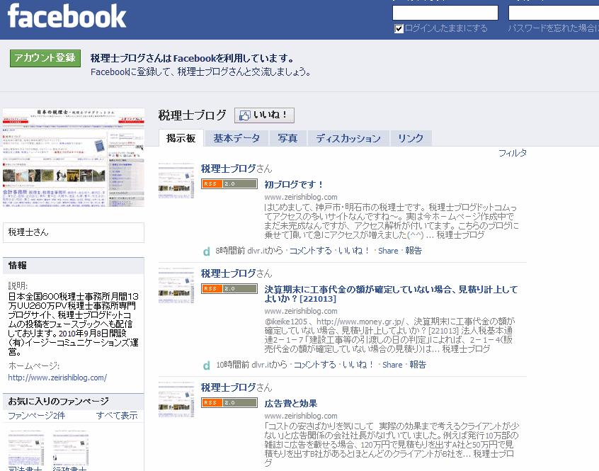Image resolution: width=599 pixels, height=471 pixels.
Task: Click RSS 2.0 badge of 初ブログです！ post
Action: (229, 183)
